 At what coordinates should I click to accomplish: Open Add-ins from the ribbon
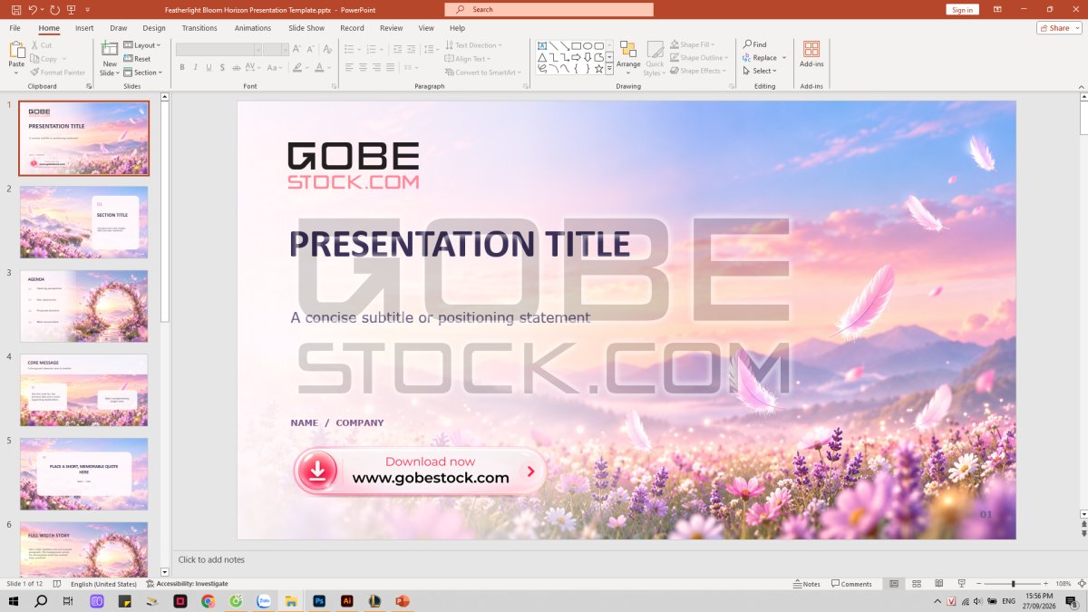point(811,54)
